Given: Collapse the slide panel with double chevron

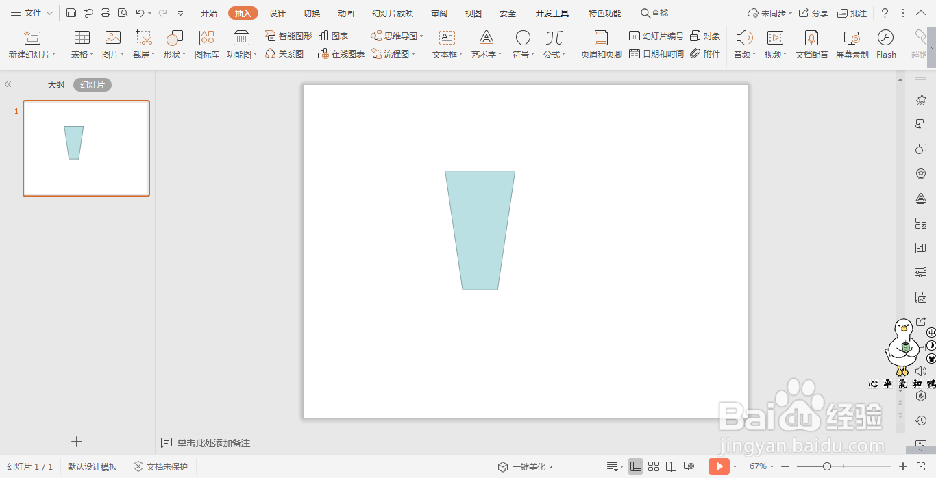Looking at the screenshot, I should [x=8, y=84].
